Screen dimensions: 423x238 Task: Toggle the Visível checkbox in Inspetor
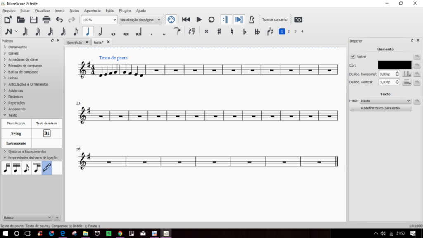(353, 57)
